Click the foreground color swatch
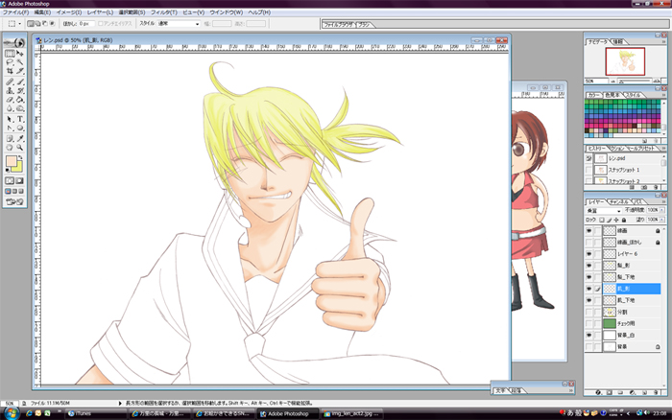The height and width of the screenshot is (420, 672). pyautogui.click(x=11, y=160)
